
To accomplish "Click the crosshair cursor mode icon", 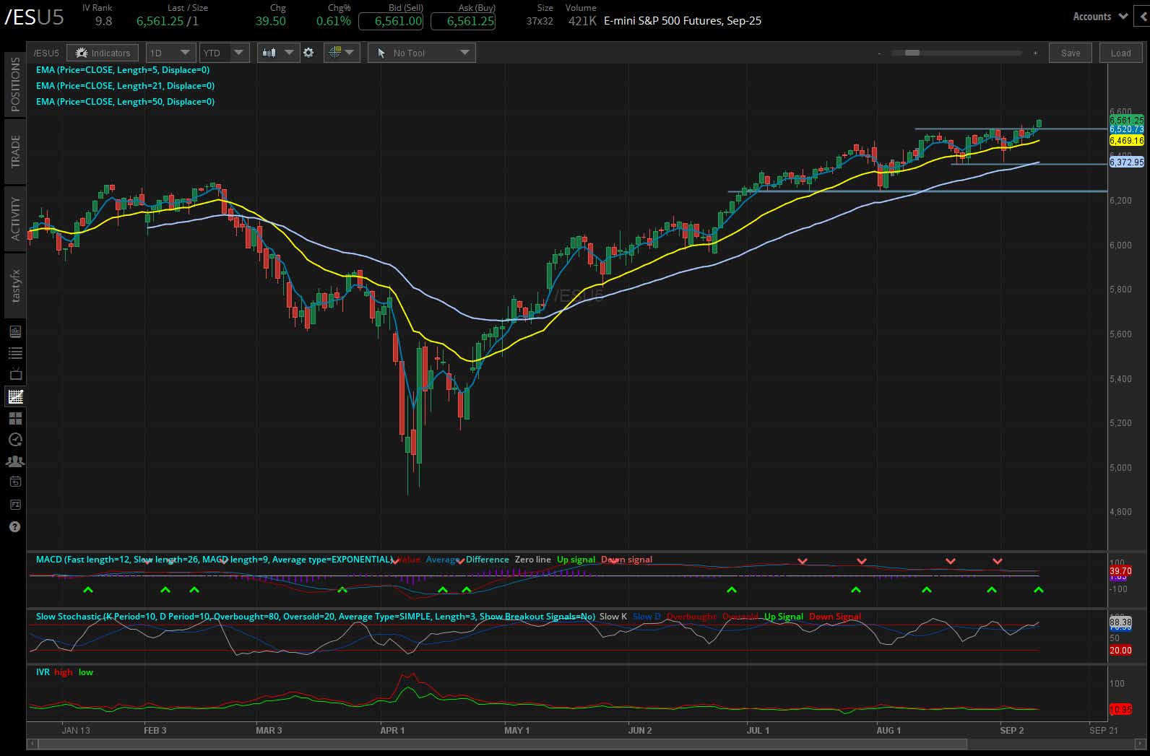I will (334, 53).
